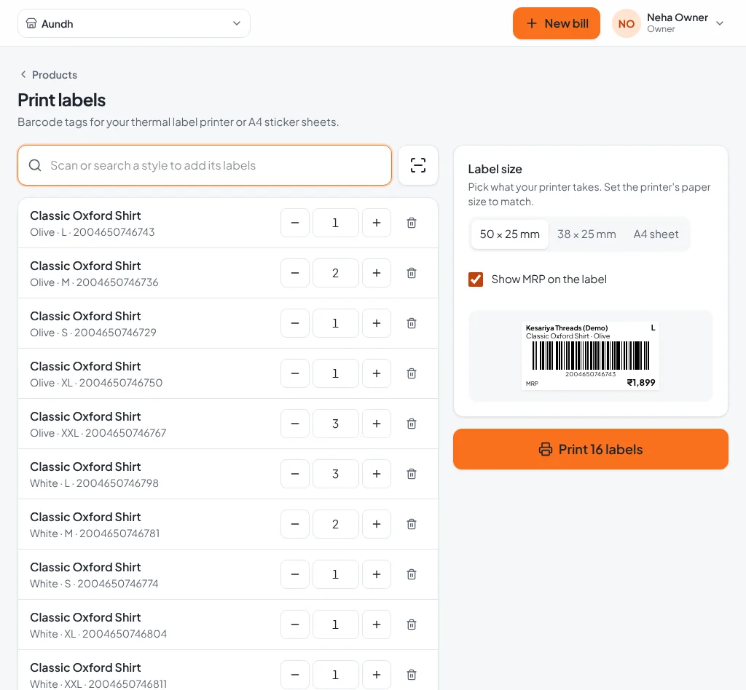Delete White L 2004650746798 label row
Screen dimensions: 746x690
(412, 474)
